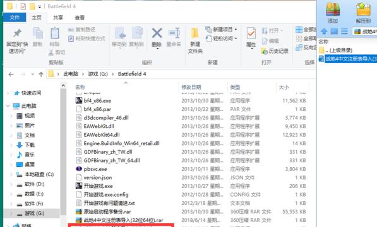Go up one folder level
This screenshot has height=227, width=377.
pyautogui.click(x=41, y=74)
